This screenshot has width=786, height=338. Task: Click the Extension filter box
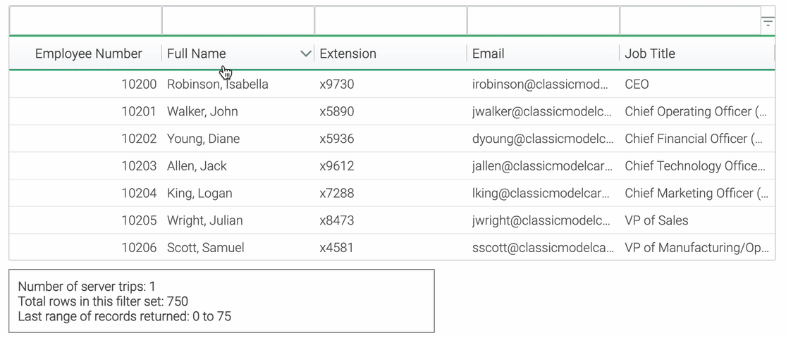391,20
